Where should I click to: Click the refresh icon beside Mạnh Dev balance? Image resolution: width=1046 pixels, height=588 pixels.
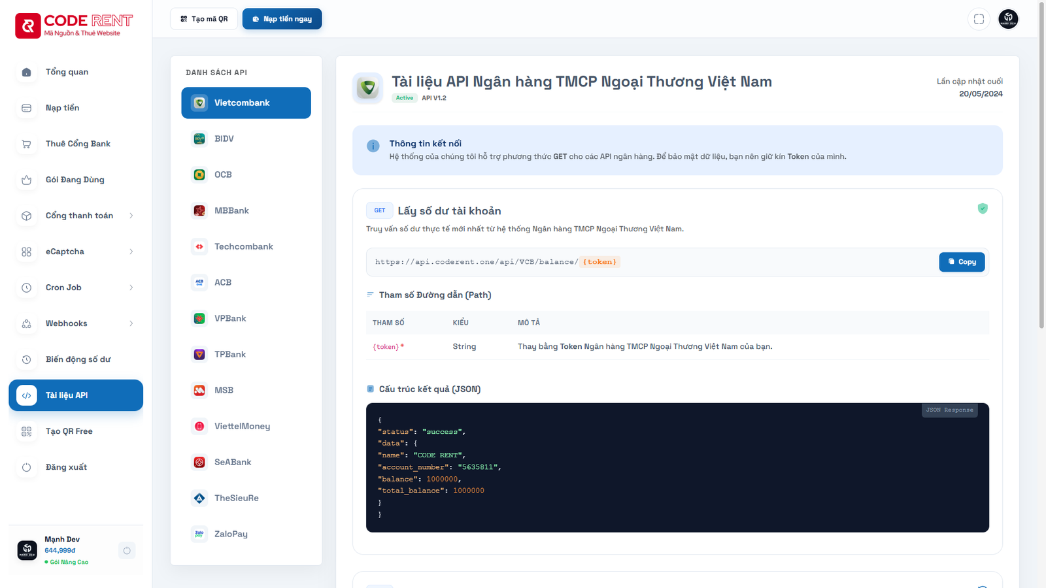click(127, 551)
